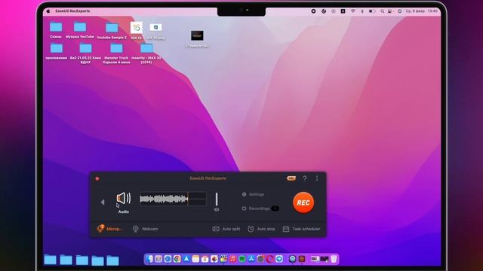Click the Bluetooth icon in the menu bar

362,11
